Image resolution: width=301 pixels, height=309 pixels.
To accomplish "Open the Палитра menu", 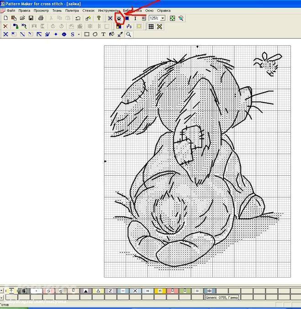I will click(72, 10).
